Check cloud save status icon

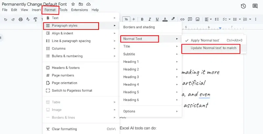click(88, 4)
